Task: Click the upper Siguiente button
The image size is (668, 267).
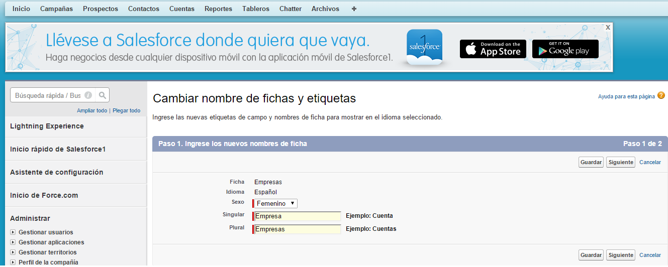Action: 621,162
